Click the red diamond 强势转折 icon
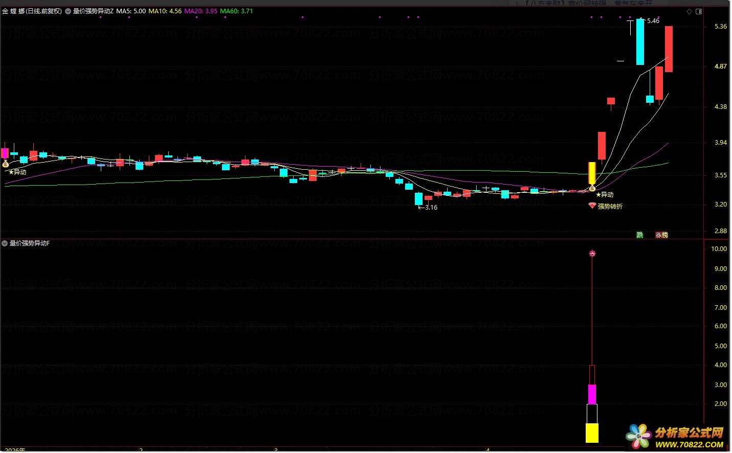The height and width of the screenshot is (453, 732). 592,206
